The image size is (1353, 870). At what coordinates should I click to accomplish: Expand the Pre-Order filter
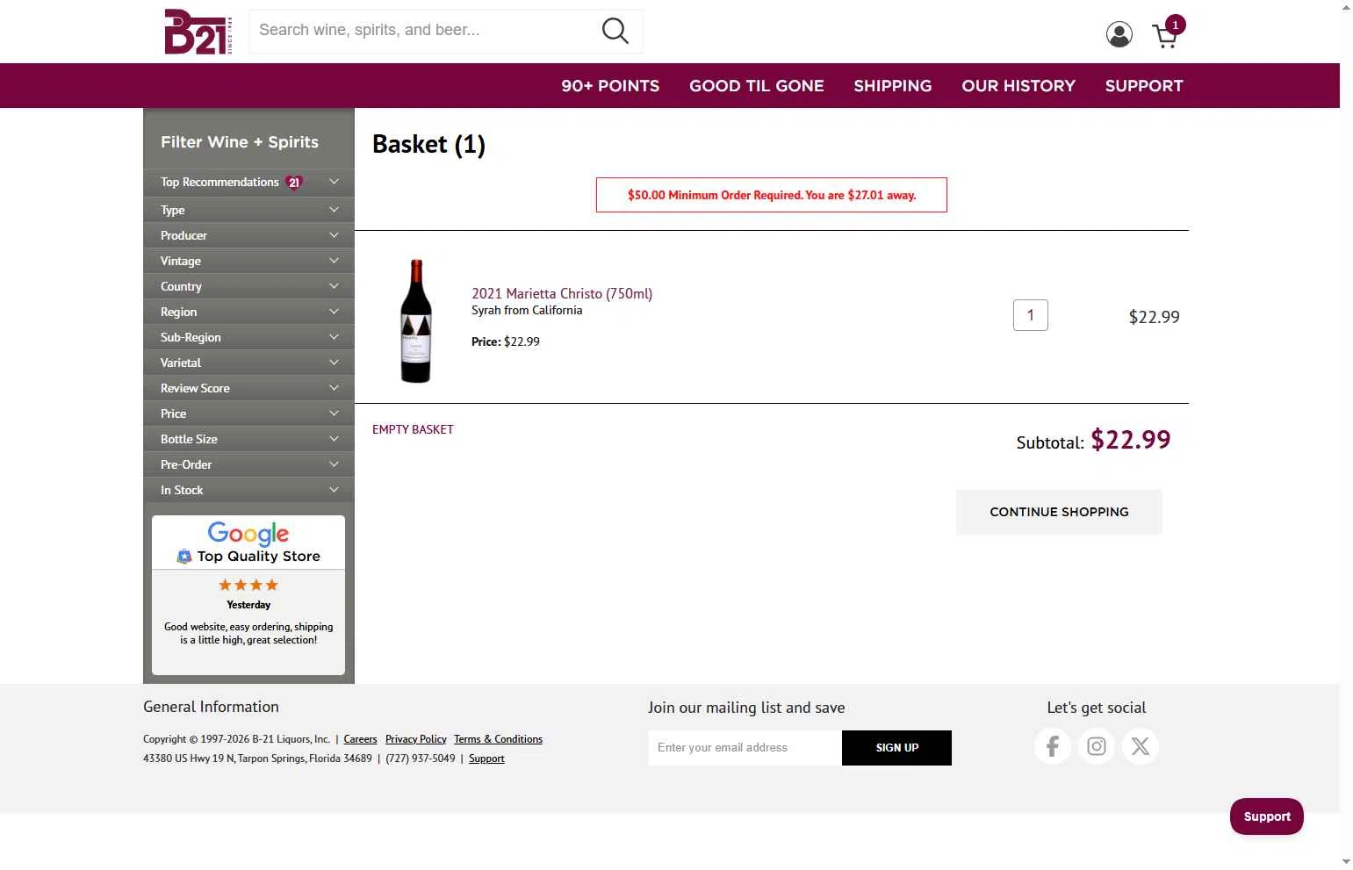(248, 464)
